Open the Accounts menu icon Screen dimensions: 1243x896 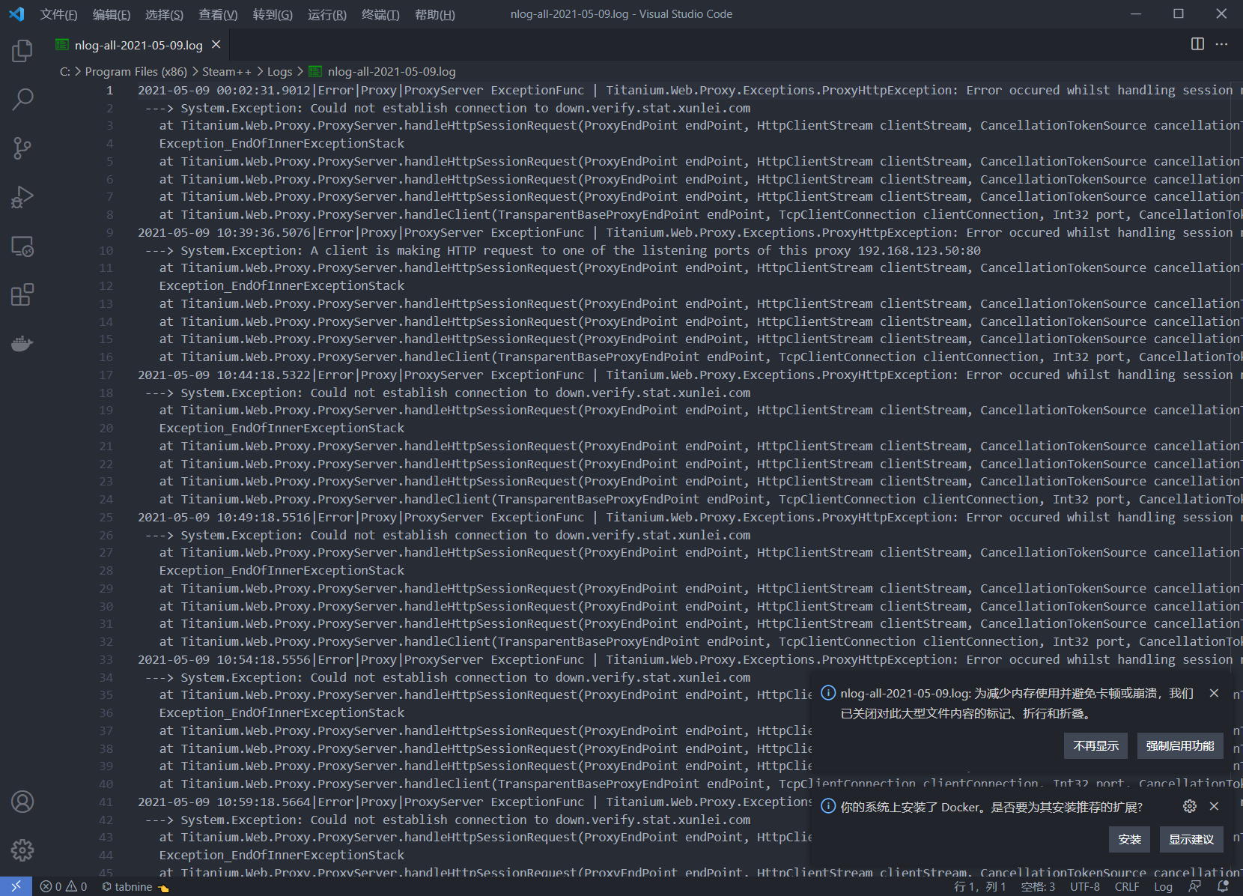point(22,802)
